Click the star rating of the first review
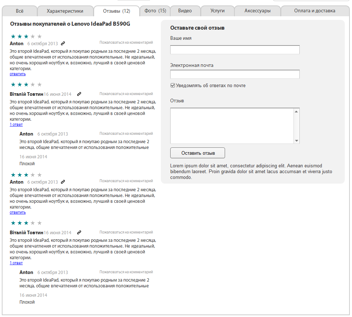Image resolution: width=352 pixels, height=317 pixels. (26, 37)
